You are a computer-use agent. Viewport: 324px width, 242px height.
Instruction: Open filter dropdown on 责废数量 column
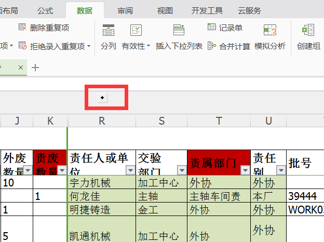62,170
